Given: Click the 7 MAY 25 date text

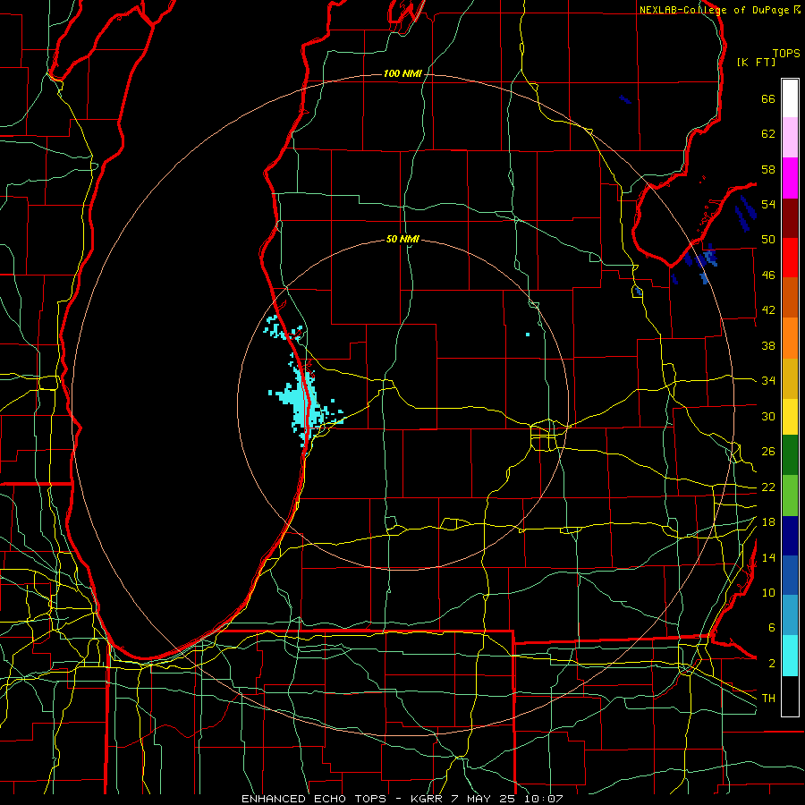Looking at the screenshot, I should coord(484,799).
